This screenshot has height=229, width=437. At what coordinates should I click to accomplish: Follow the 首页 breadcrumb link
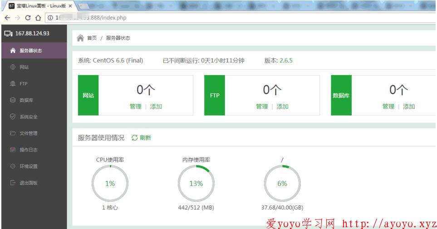click(x=92, y=38)
